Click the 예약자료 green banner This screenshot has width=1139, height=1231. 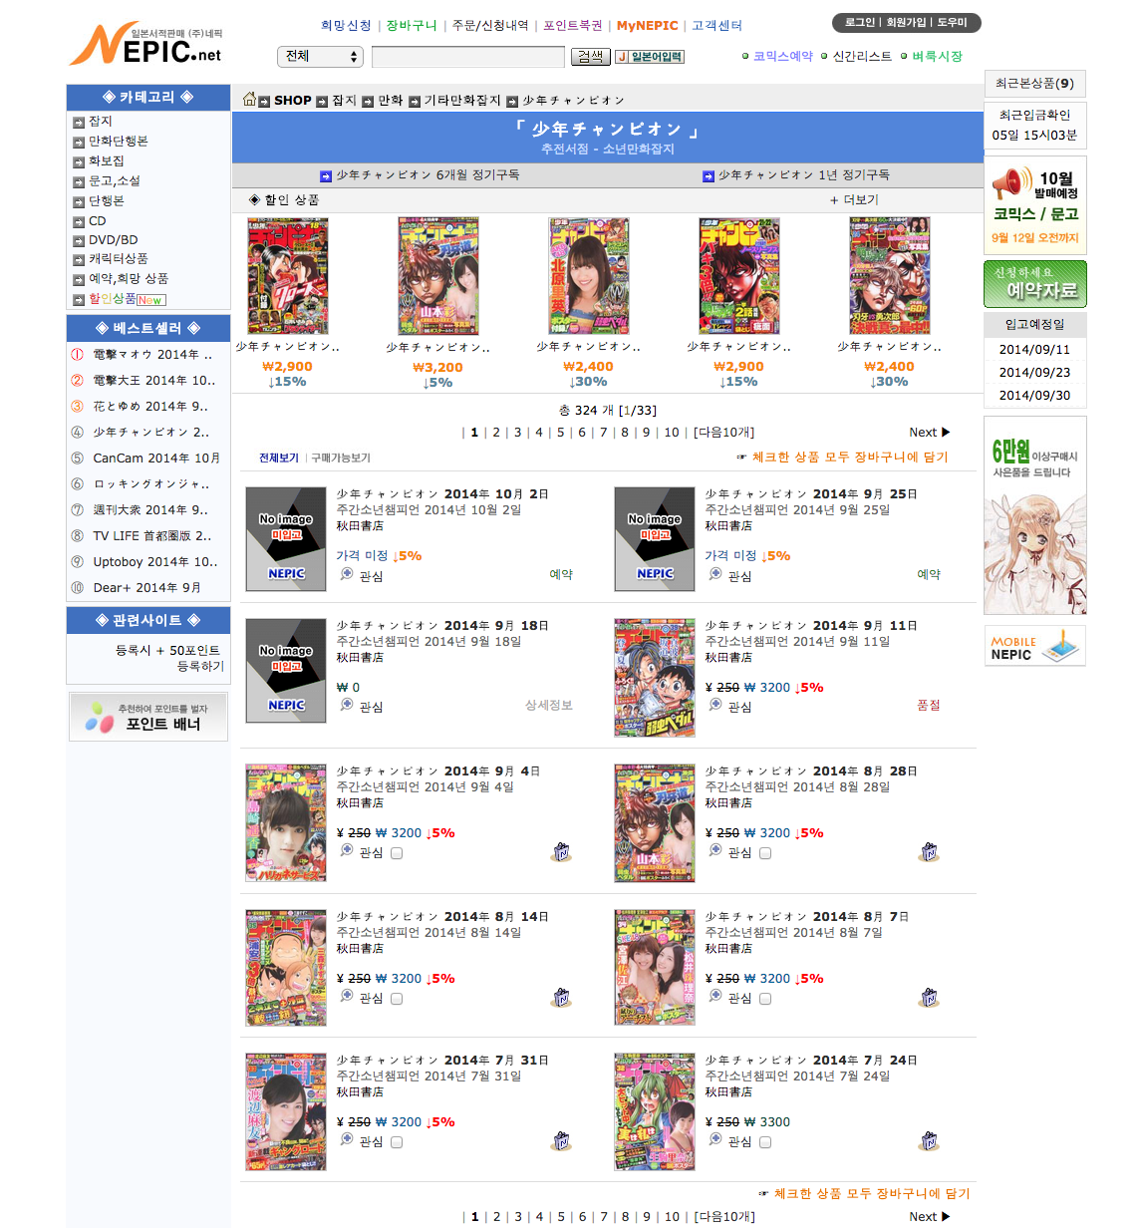click(x=1035, y=284)
